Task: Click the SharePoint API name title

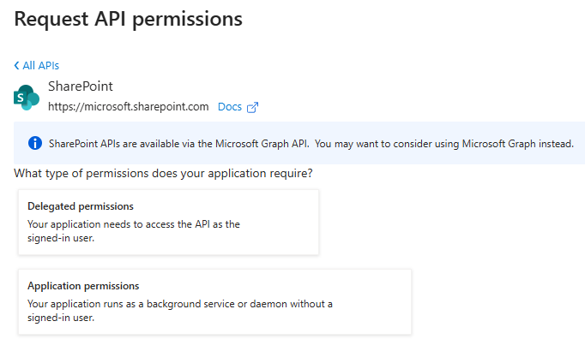Action: [81, 86]
